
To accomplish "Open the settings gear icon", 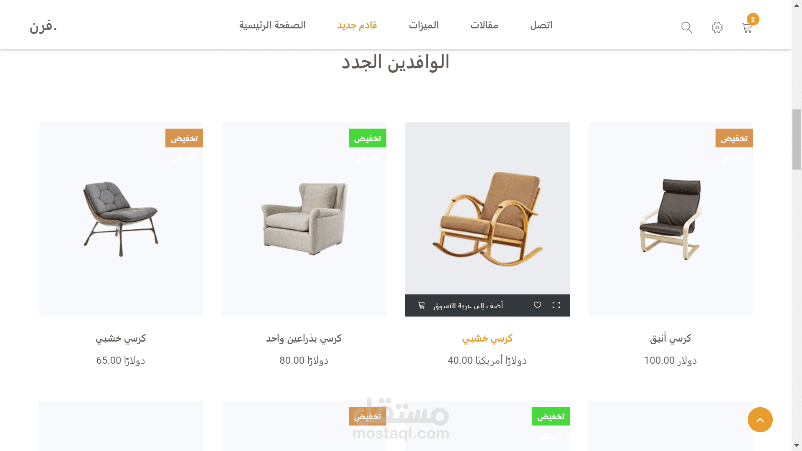I will (x=717, y=28).
